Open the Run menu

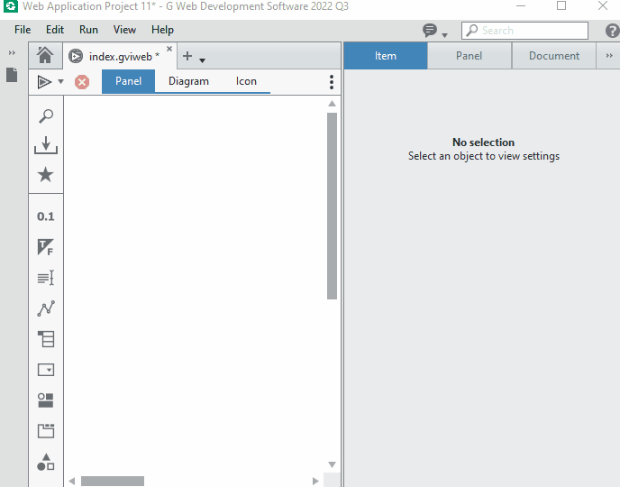(x=88, y=30)
